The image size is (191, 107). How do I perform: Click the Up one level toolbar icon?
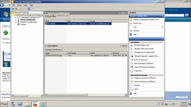point(21,9)
